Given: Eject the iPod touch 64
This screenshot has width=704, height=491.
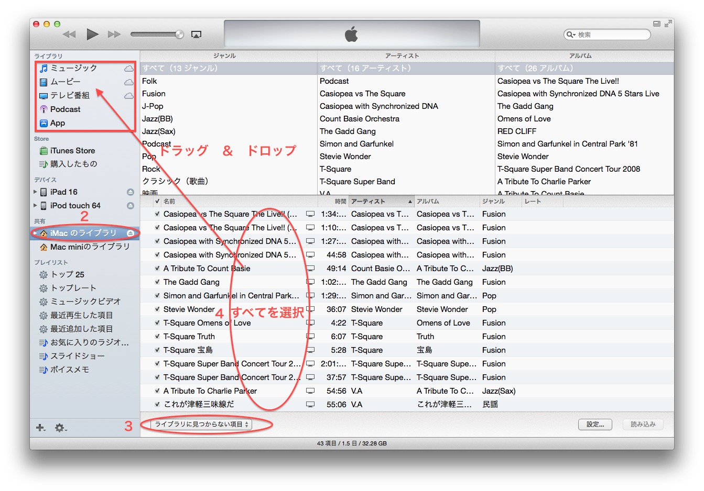Looking at the screenshot, I should [130, 206].
